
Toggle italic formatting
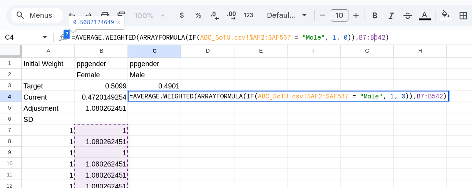pyautogui.click(x=391, y=15)
